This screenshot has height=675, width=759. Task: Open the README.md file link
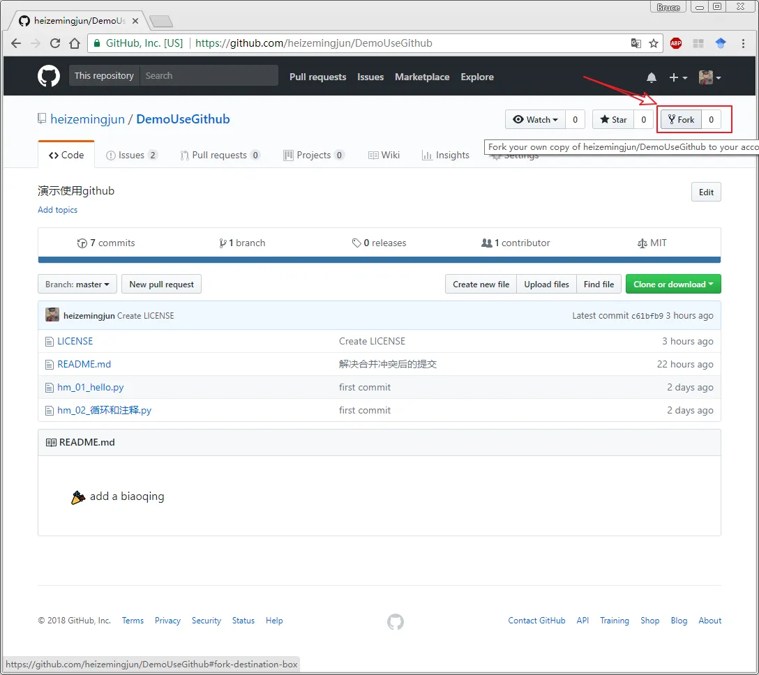click(x=84, y=364)
